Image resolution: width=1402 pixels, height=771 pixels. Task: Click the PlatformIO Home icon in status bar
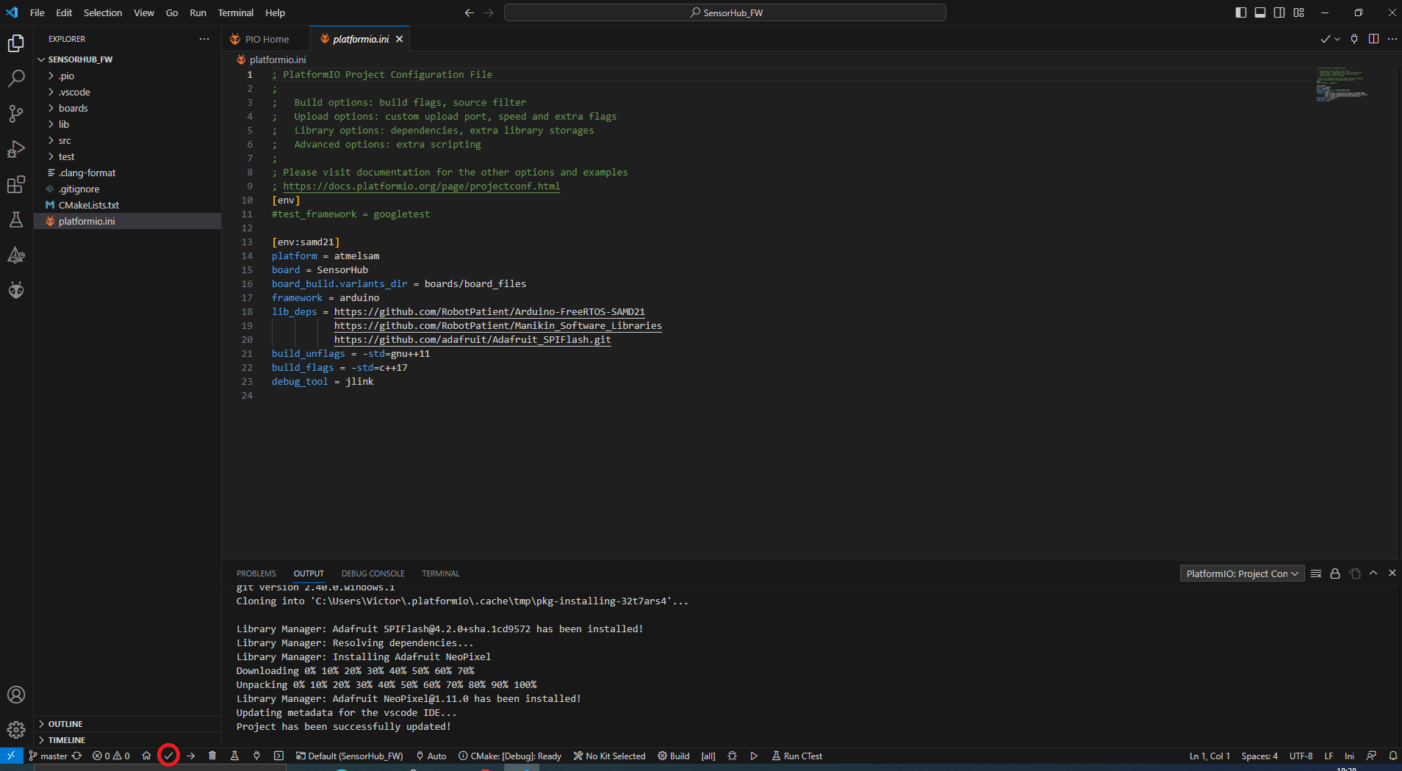click(x=146, y=756)
